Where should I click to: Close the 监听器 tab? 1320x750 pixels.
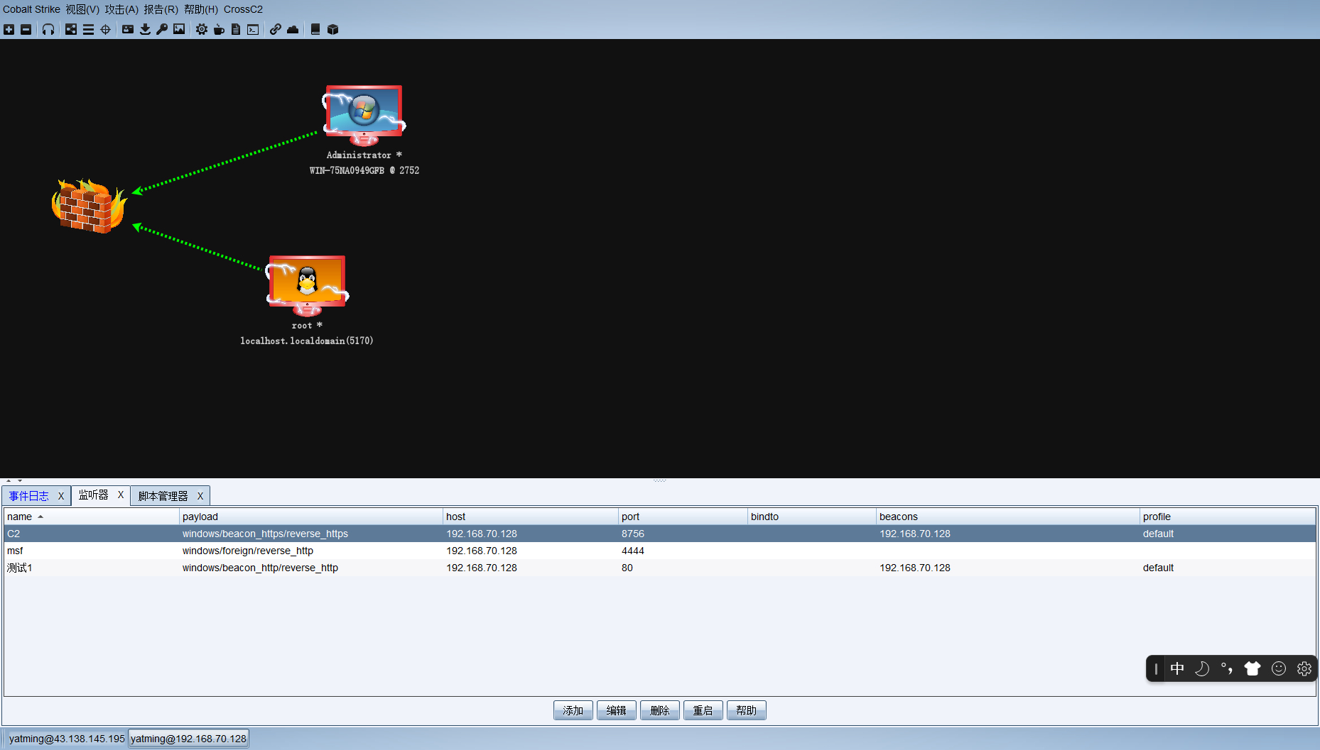tap(121, 495)
